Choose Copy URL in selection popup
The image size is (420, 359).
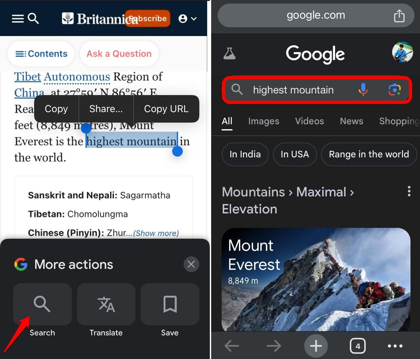pyautogui.click(x=166, y=109)
